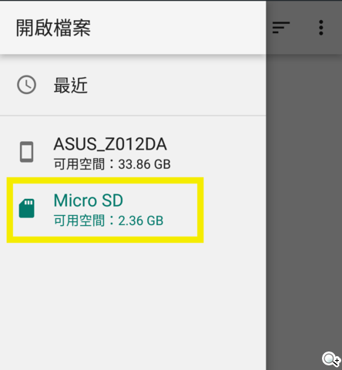
Task: Click the header bar beside 開啟檔案
Action: 177,28
